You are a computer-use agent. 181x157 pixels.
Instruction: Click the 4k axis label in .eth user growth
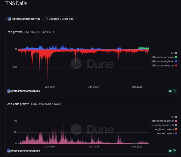pyautogui.click(x=15, y=121)
